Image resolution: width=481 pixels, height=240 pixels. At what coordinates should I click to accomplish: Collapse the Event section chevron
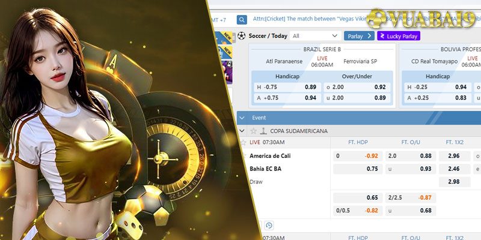point(242,118)
